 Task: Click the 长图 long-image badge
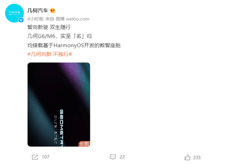click(84, 144)
